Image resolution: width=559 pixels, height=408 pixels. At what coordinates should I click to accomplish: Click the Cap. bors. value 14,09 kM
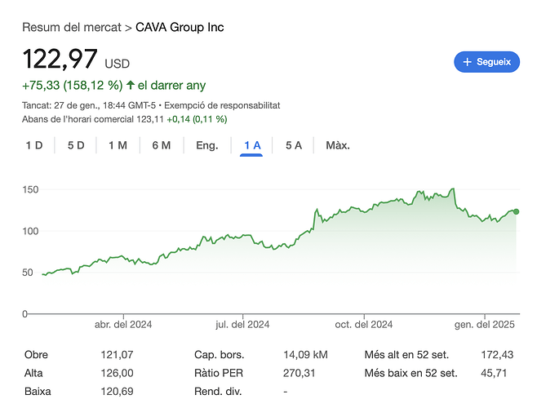pyautogui.click(x=305, y=355)
